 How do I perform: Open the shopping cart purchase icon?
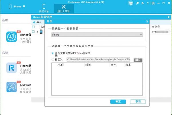pyautogui.click(x=130, y=3)
